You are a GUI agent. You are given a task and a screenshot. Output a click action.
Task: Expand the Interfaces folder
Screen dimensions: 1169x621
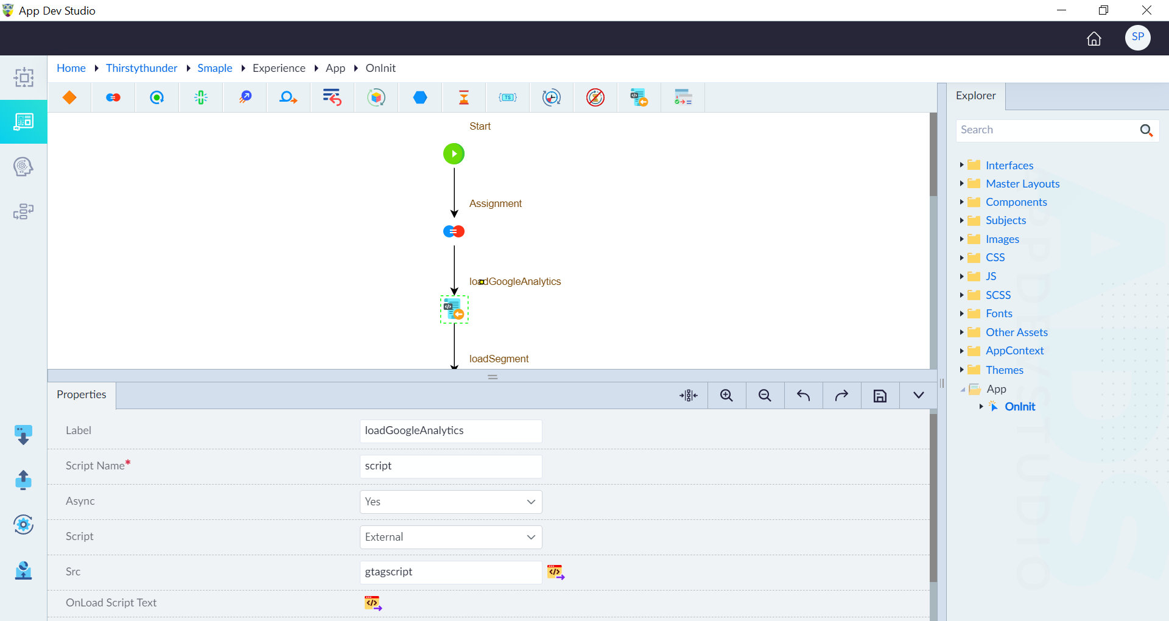coord(961,165)
